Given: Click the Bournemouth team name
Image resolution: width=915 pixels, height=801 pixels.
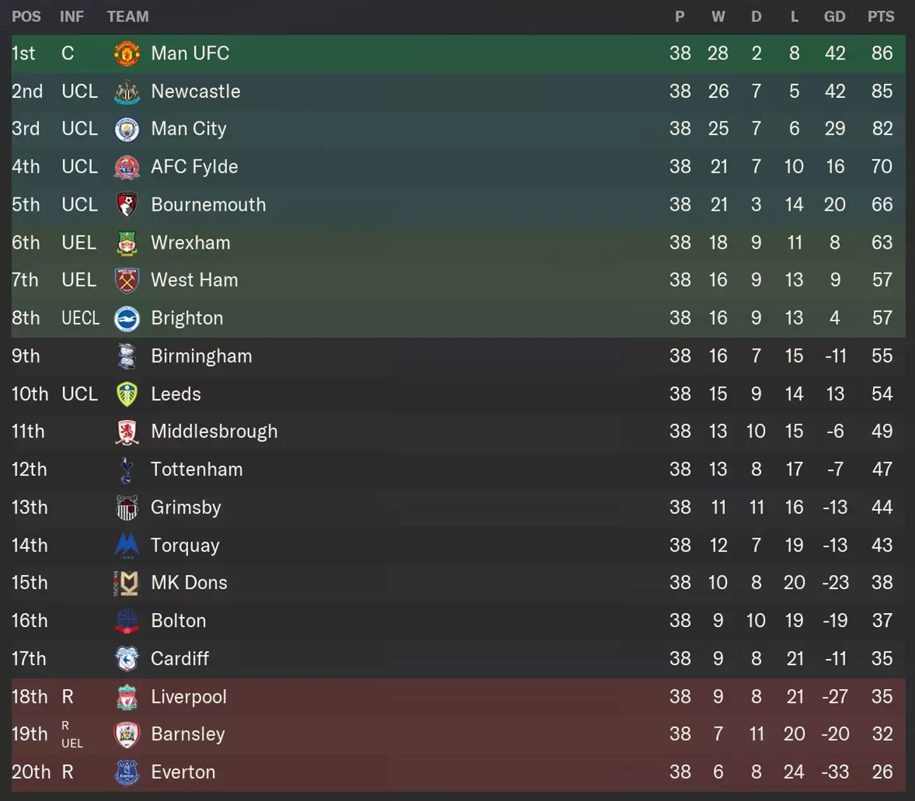Looking at the screenshot, I should [208, 204].
